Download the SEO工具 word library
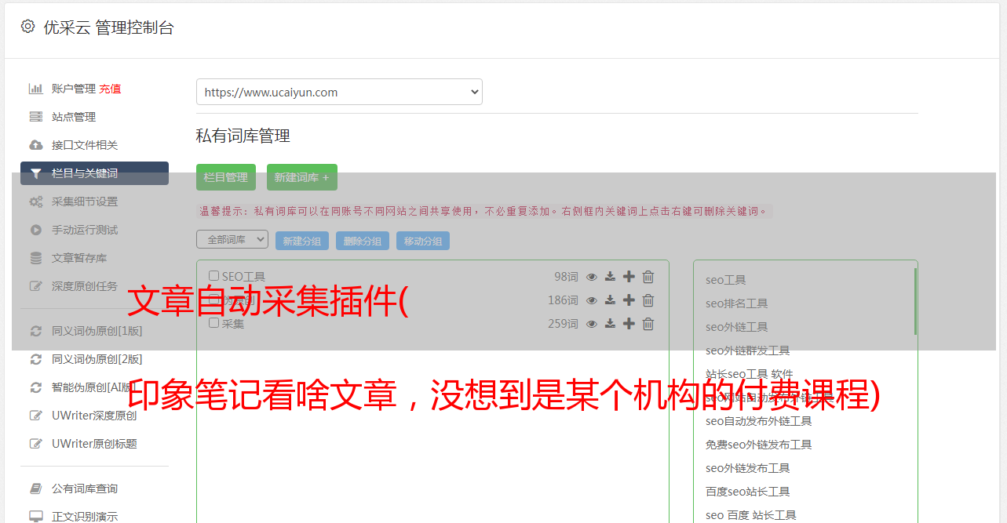The height and width of the screenshot is (523, 1007). (610, 277)
